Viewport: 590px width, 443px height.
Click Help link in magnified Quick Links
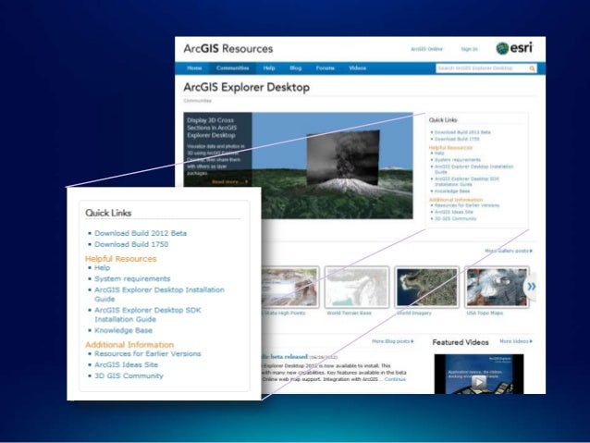click(x=103, y=267)
